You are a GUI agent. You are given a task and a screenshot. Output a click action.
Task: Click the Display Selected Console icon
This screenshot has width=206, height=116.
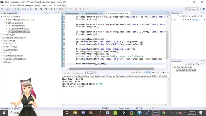pyautogui.click(x=155, y=72)
